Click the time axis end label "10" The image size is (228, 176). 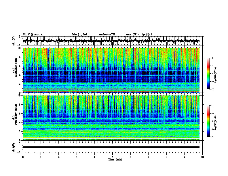click(x=202, y=157)
